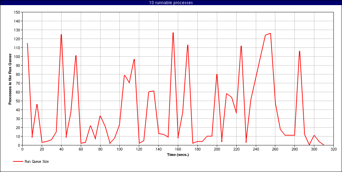Click the 150 label on the vertical axis

(17, 12)
